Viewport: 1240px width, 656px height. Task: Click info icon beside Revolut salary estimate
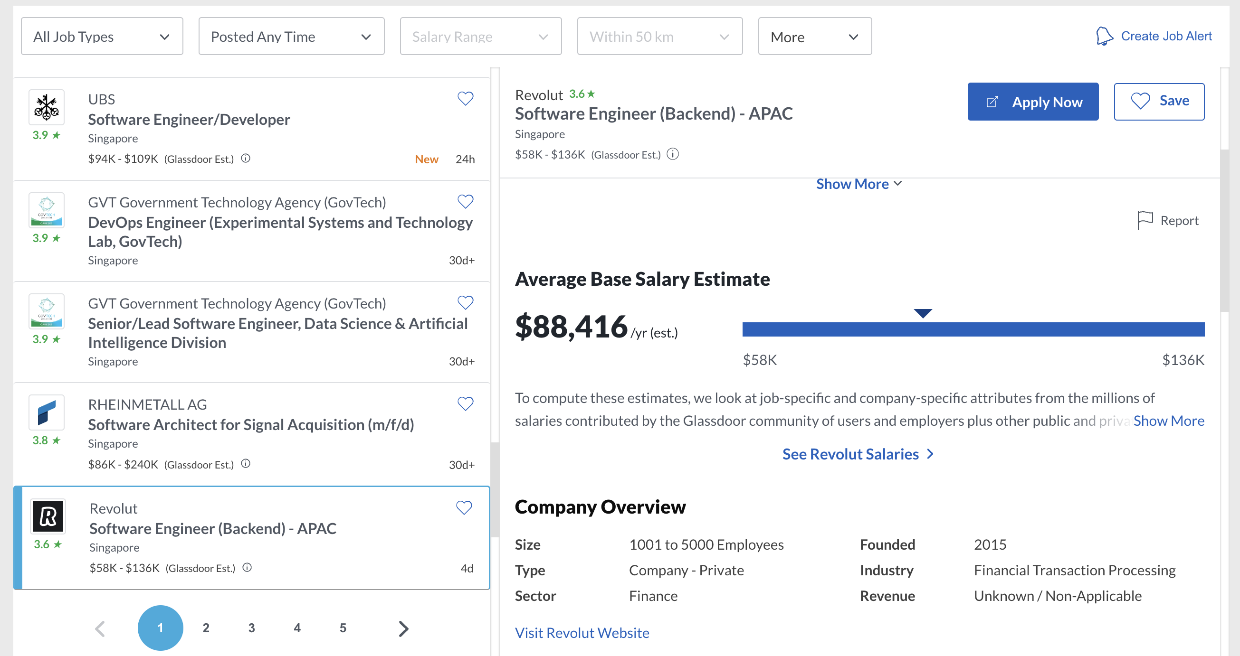tap(672, 154)
